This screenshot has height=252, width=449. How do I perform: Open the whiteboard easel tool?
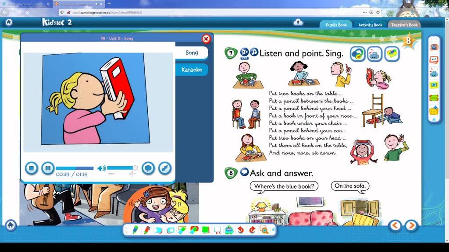(217, 230)
